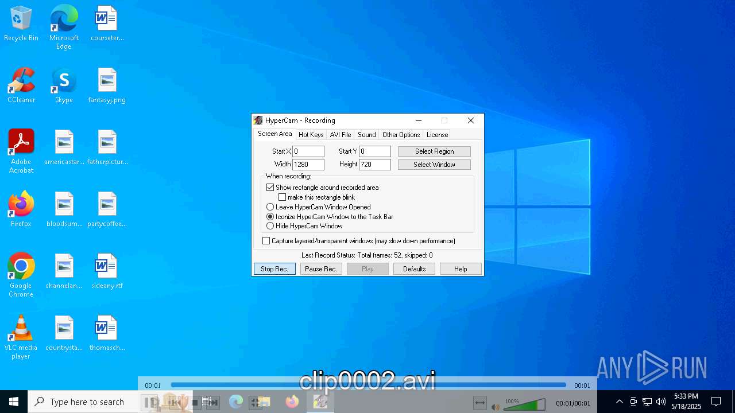Viewport: 735px width, 413px height.
Task: Click the Firefox icon in the taskbar
Action: point(292,402)
